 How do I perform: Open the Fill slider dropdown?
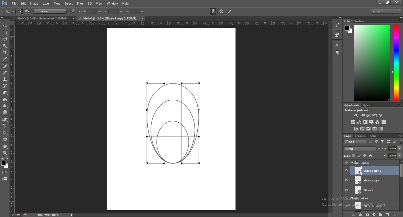tap(399, 156)
